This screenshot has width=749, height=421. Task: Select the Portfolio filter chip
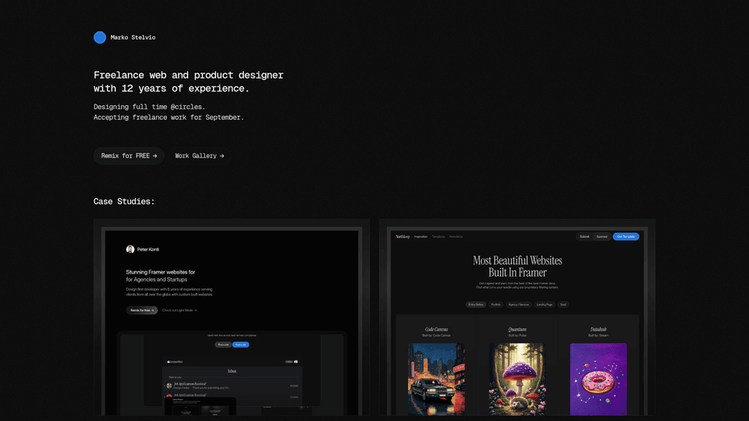[x=496, y=305]
